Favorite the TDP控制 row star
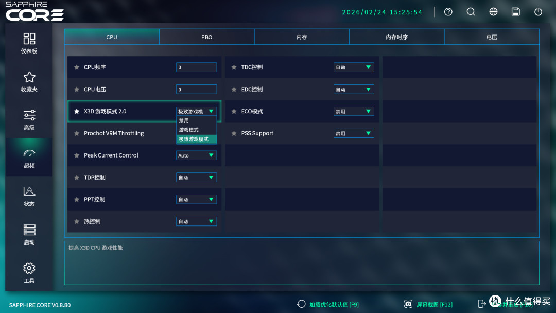 (77, 177)
